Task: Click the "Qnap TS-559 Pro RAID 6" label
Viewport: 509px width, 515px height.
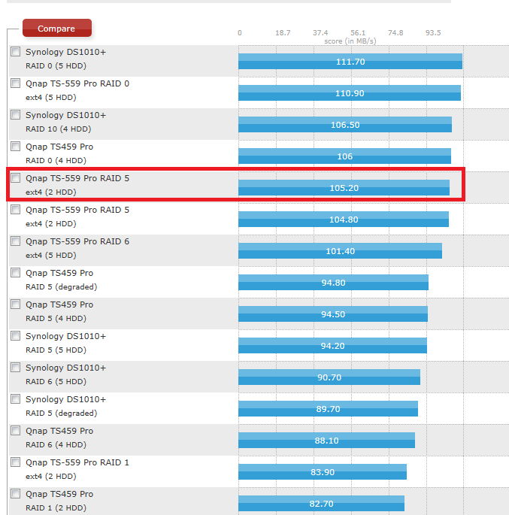Action: (77, 241)
